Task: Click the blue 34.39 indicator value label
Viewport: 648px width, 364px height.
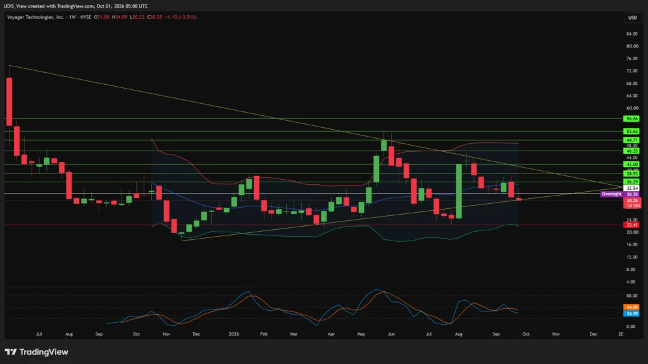Action: coord(632,313)
